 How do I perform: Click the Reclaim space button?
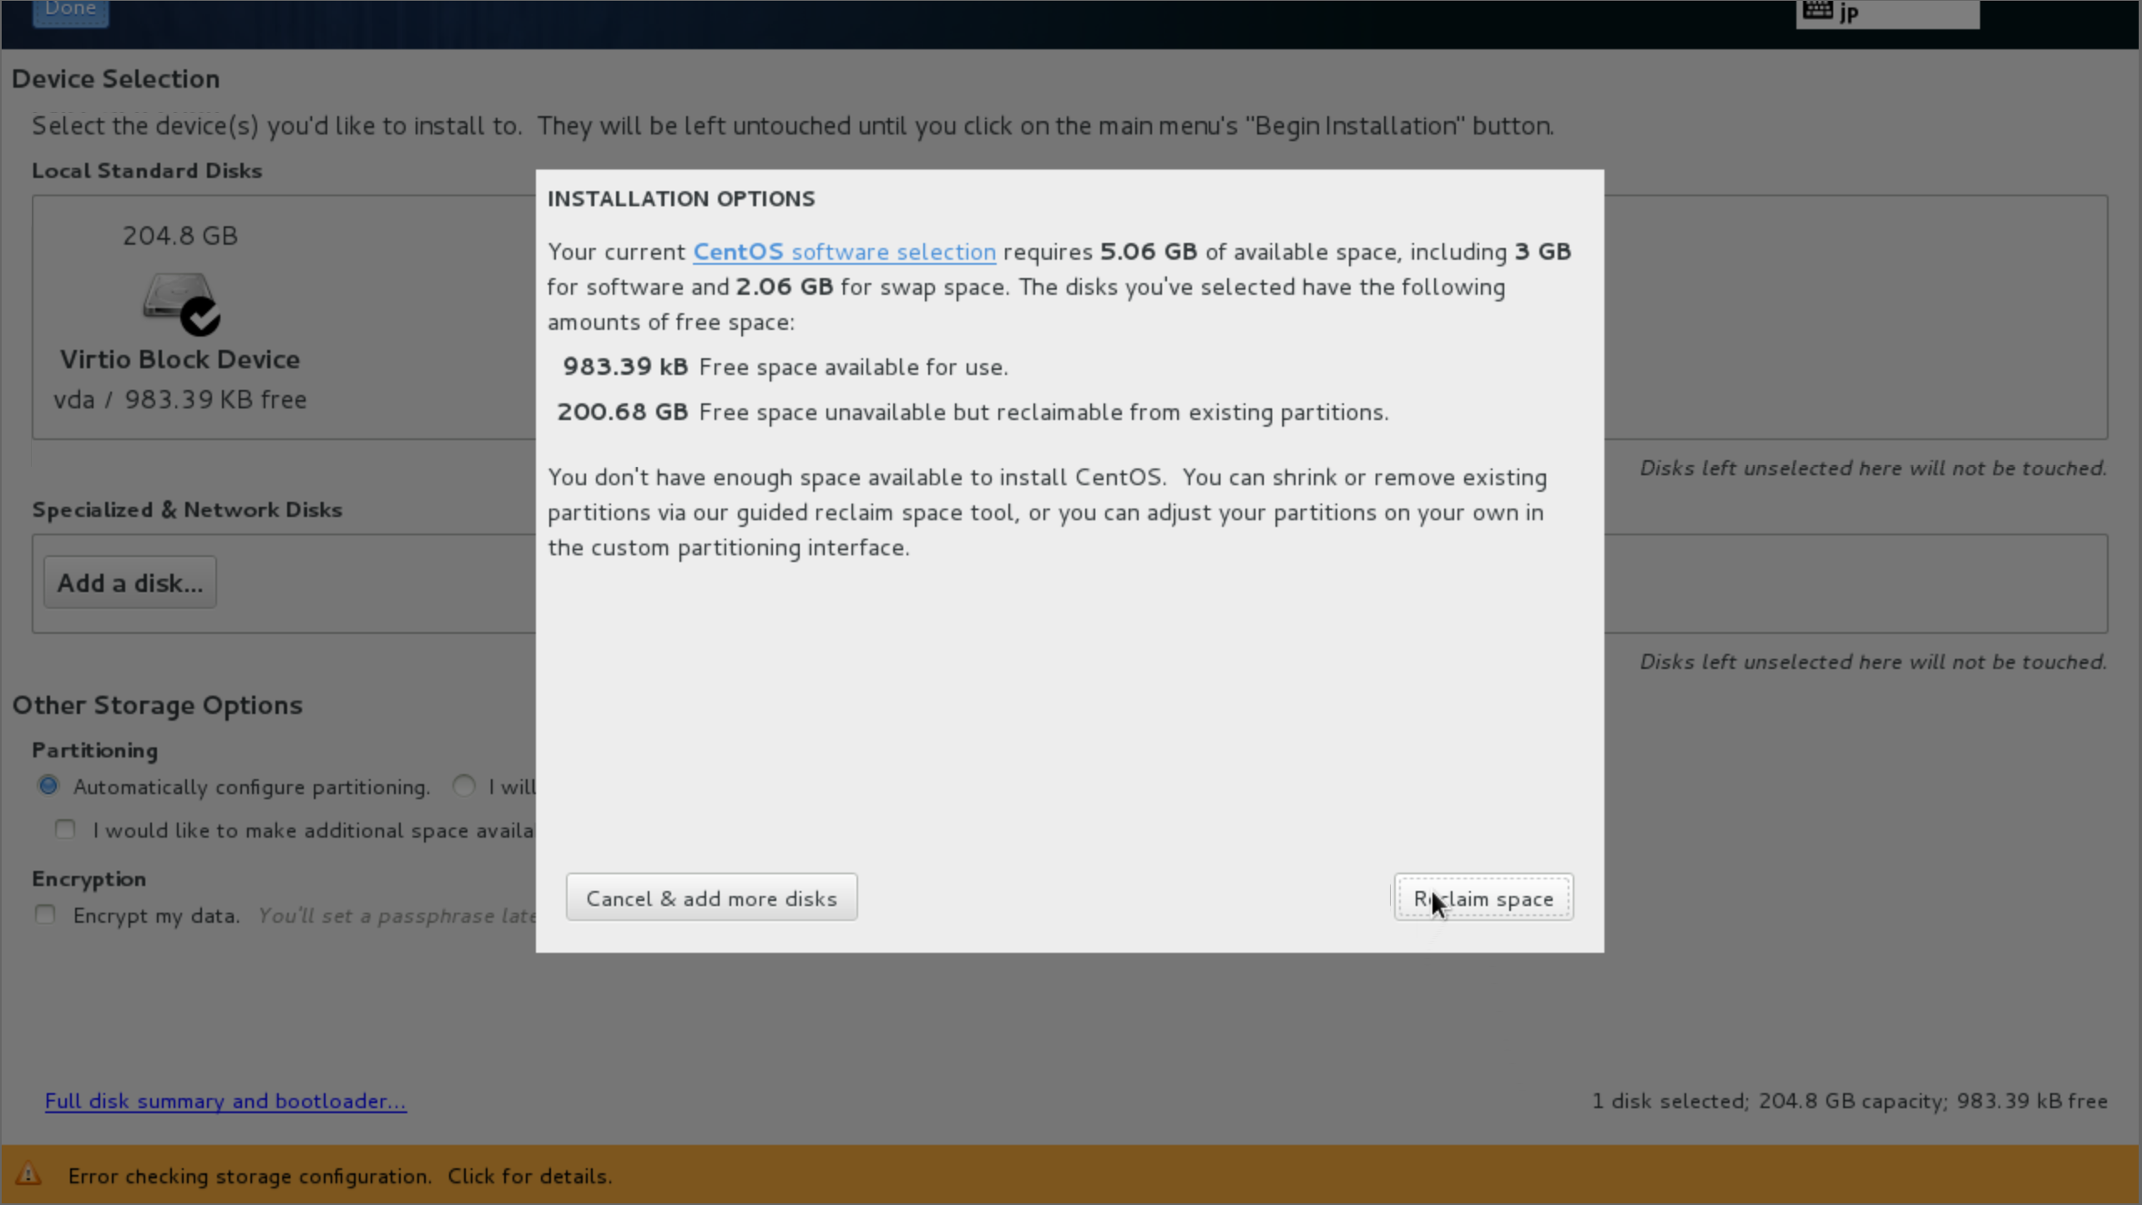(1483, 898)
